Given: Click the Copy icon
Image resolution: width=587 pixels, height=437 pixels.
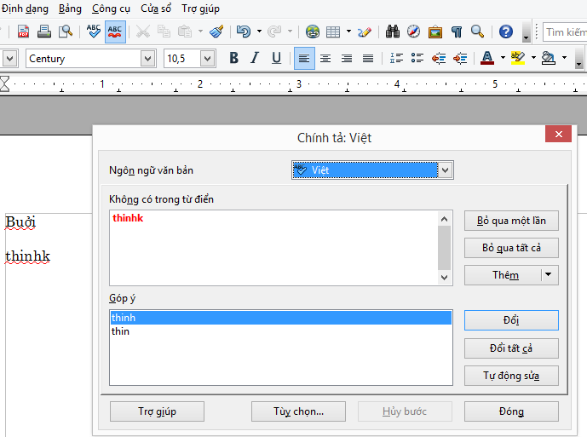Looking at the screenshot, I should 164,32.
